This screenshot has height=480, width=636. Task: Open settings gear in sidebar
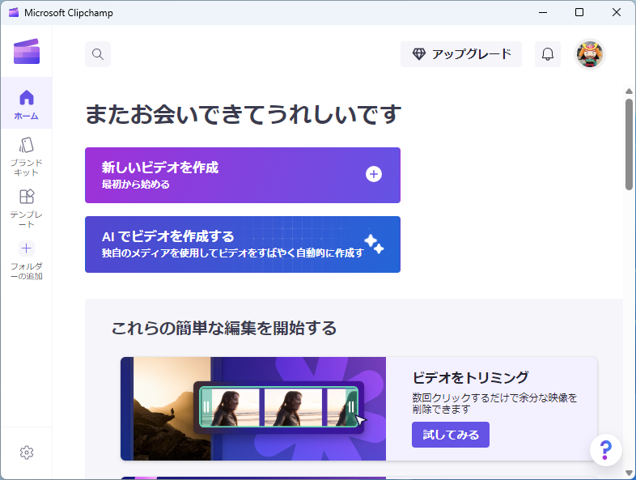(27, 452)
